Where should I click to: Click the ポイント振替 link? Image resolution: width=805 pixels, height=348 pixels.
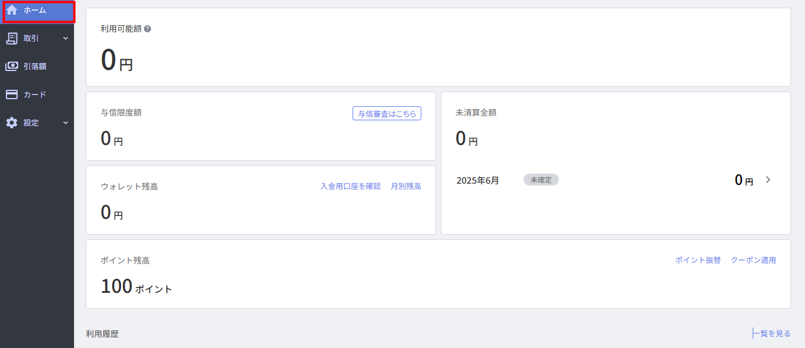(x=698, y=261)
